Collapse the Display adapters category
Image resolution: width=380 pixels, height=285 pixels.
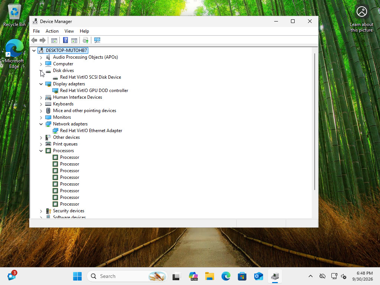click(x=41, y=84)
